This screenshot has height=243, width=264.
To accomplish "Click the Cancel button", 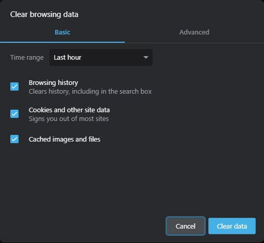I will tap(186, 226).
